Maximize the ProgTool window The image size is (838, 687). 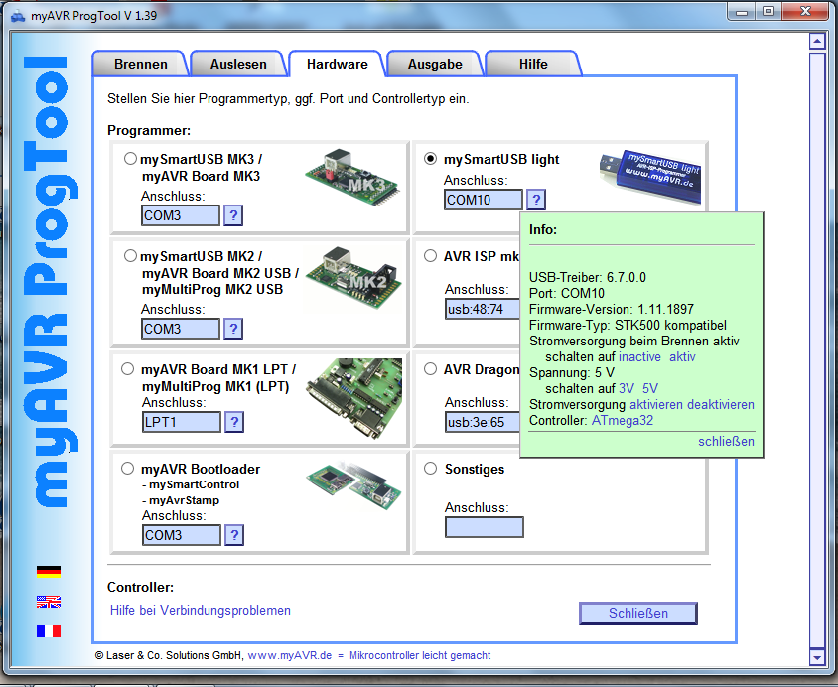768,12
